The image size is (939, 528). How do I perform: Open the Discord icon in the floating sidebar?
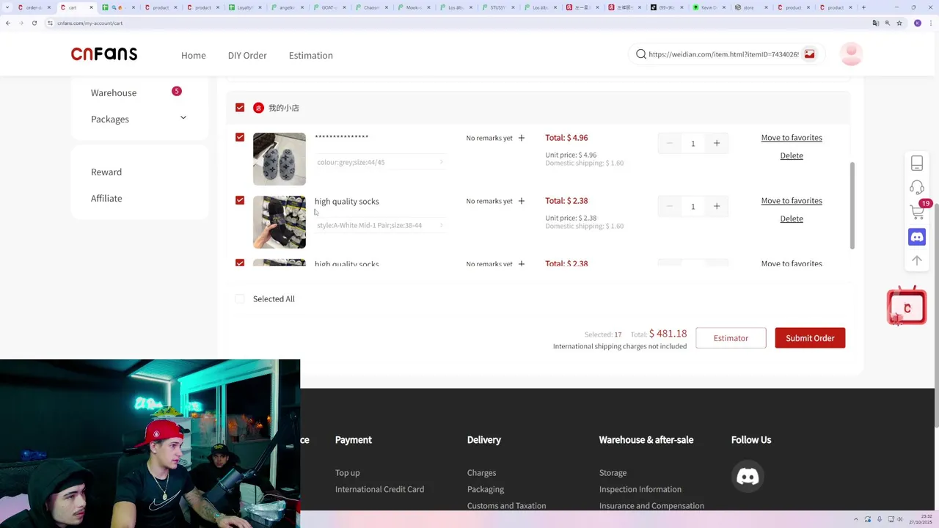point(917,237)
